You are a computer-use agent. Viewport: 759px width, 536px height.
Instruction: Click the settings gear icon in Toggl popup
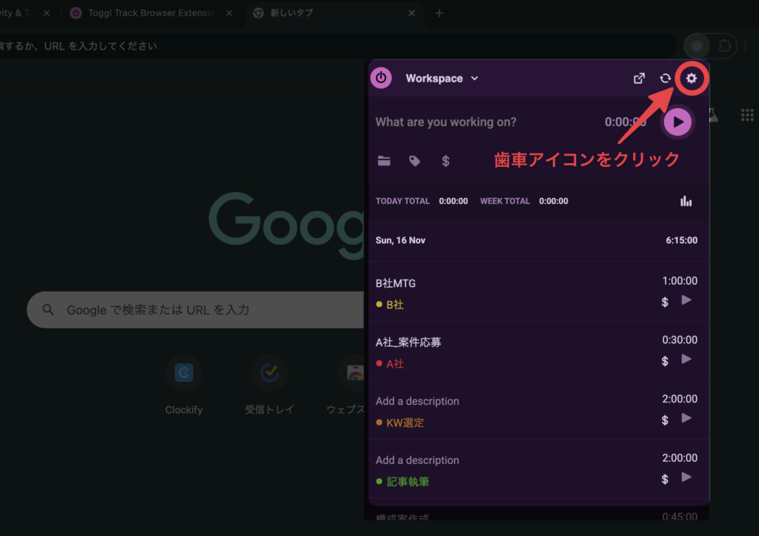[692, 79]
